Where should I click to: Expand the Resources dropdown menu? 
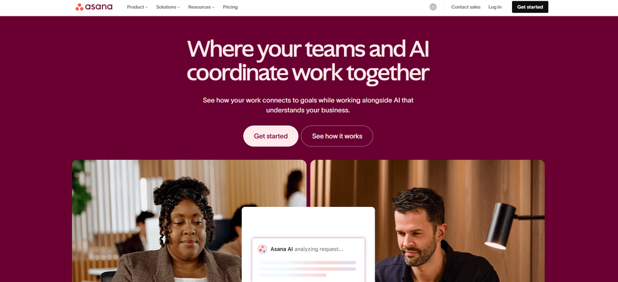tap(201, 7)
